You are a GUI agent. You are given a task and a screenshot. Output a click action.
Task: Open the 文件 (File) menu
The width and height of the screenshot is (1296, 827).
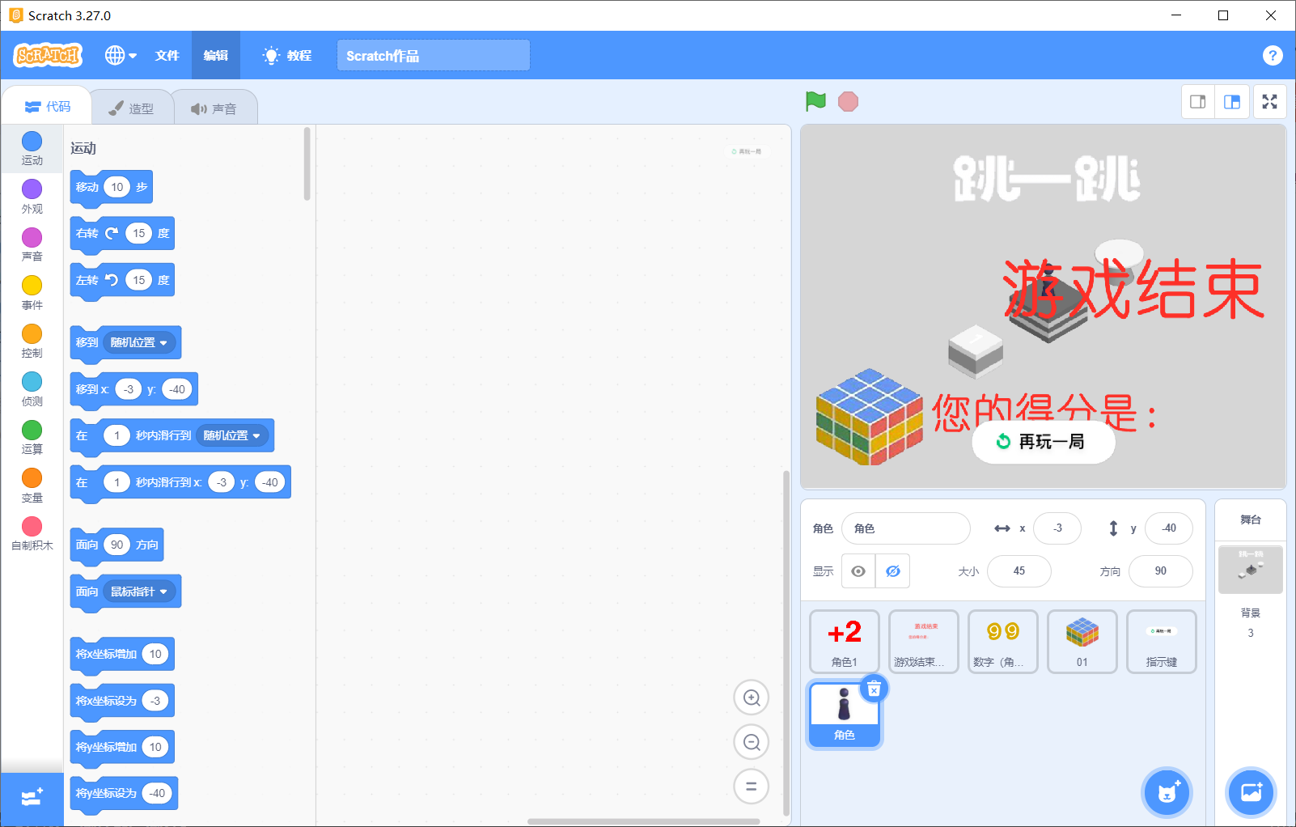[167, 55]
